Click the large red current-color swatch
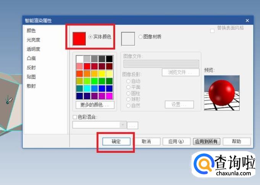 pyautogui.click(x=79, y=39)
